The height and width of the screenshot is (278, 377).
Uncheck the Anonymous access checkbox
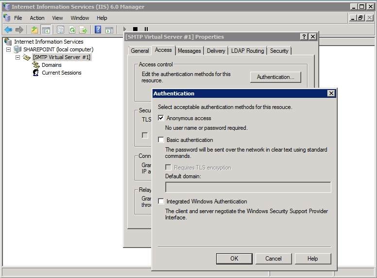pyautogui.click(x=161, y=118)
